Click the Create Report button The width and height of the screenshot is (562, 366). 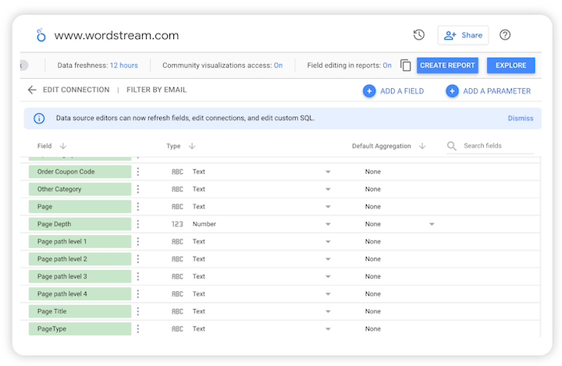click(447, 66)
